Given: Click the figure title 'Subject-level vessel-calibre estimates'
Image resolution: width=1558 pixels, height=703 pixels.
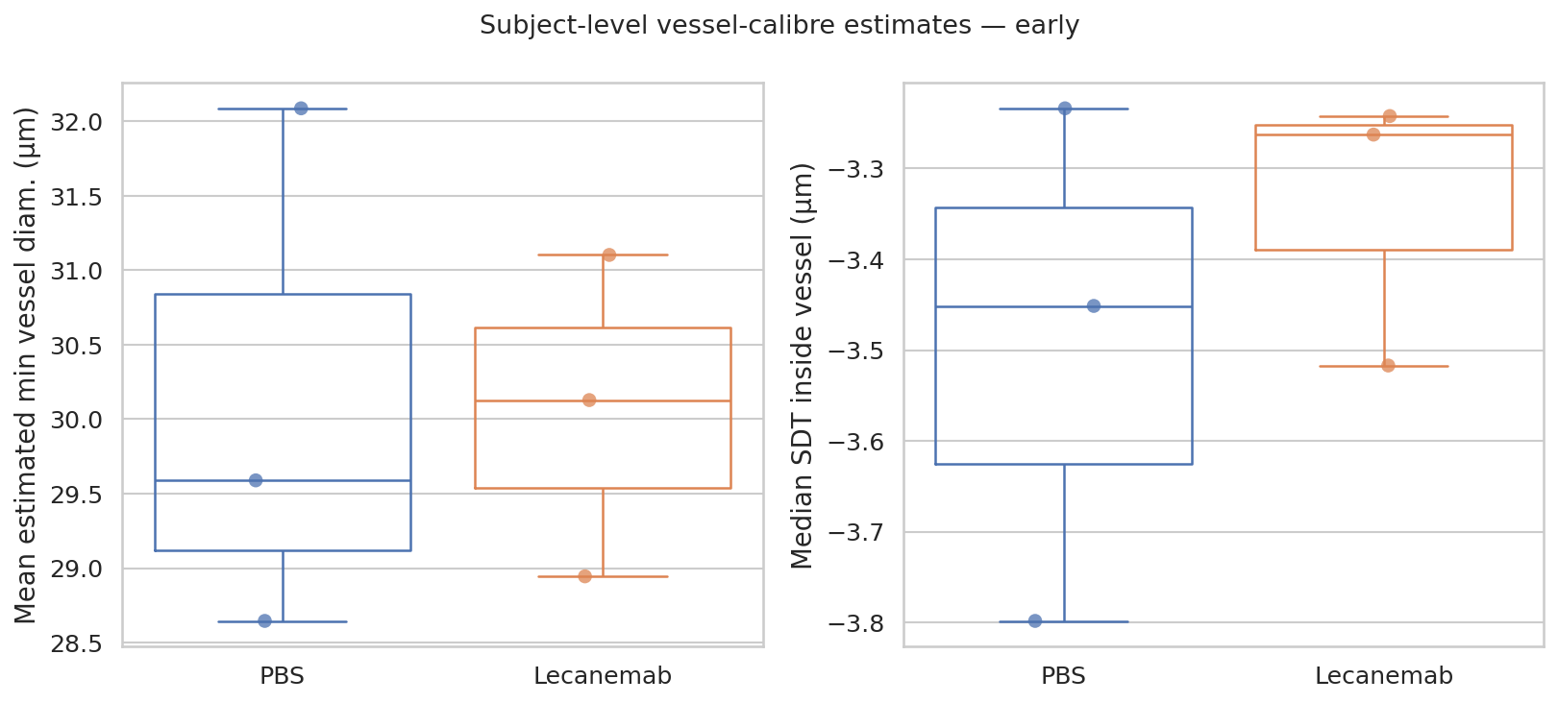Looking at the screenshot, I should pyautogui.click(x=726, y=26).
